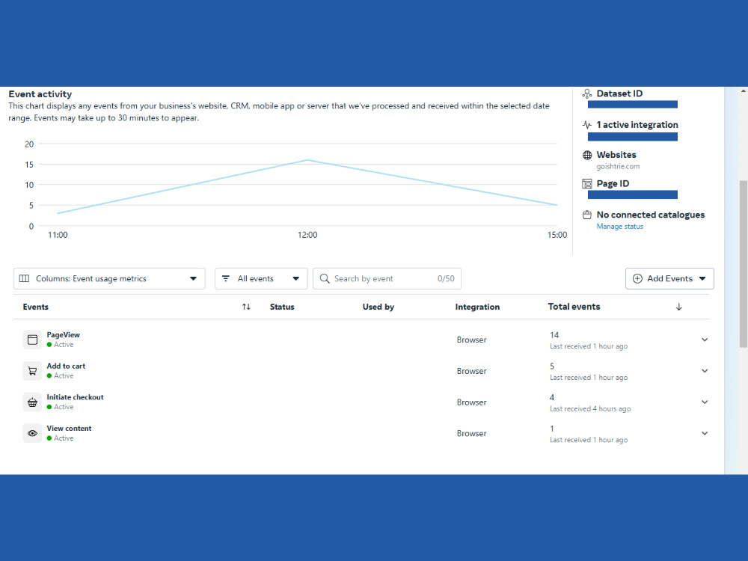Click the chart line peak at 12:00
This screenshot has width=748, height=561.
coord(307,160)
